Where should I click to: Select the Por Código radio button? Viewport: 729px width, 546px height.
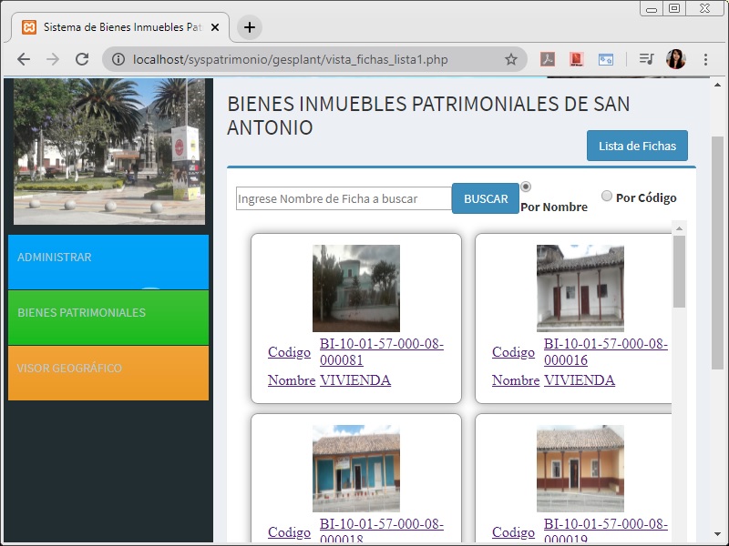tap(607, 196)
